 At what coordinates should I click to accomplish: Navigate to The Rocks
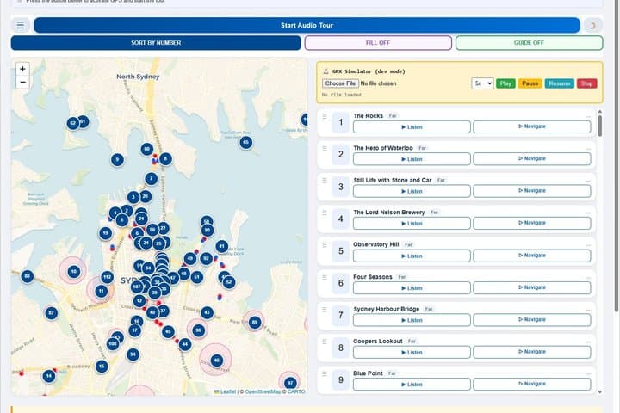point(532,126)
